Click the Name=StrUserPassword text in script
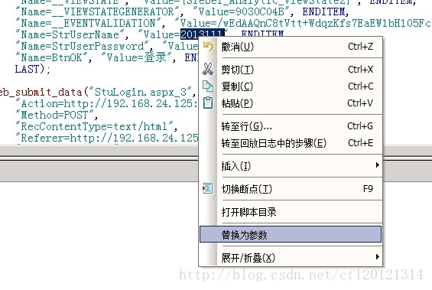This screenshot has width=432, height=290. (x=82, y=46)
